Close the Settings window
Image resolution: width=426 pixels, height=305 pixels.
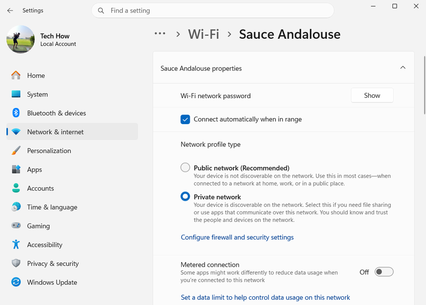click(x=416, y=6)
